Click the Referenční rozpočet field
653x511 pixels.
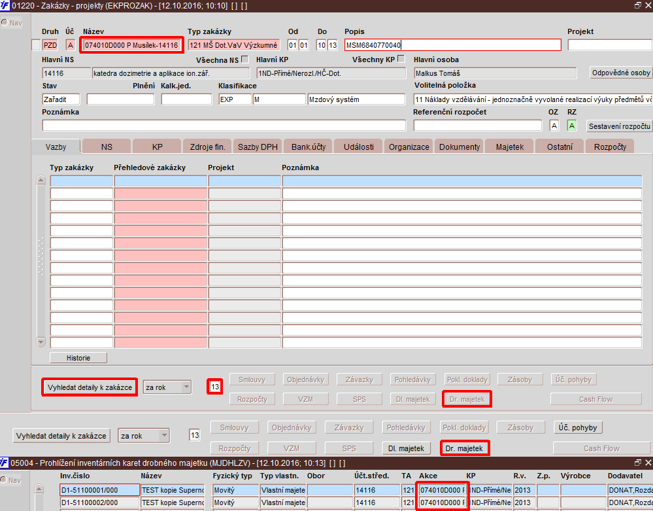pyautogui.click(x=478, y=126)
